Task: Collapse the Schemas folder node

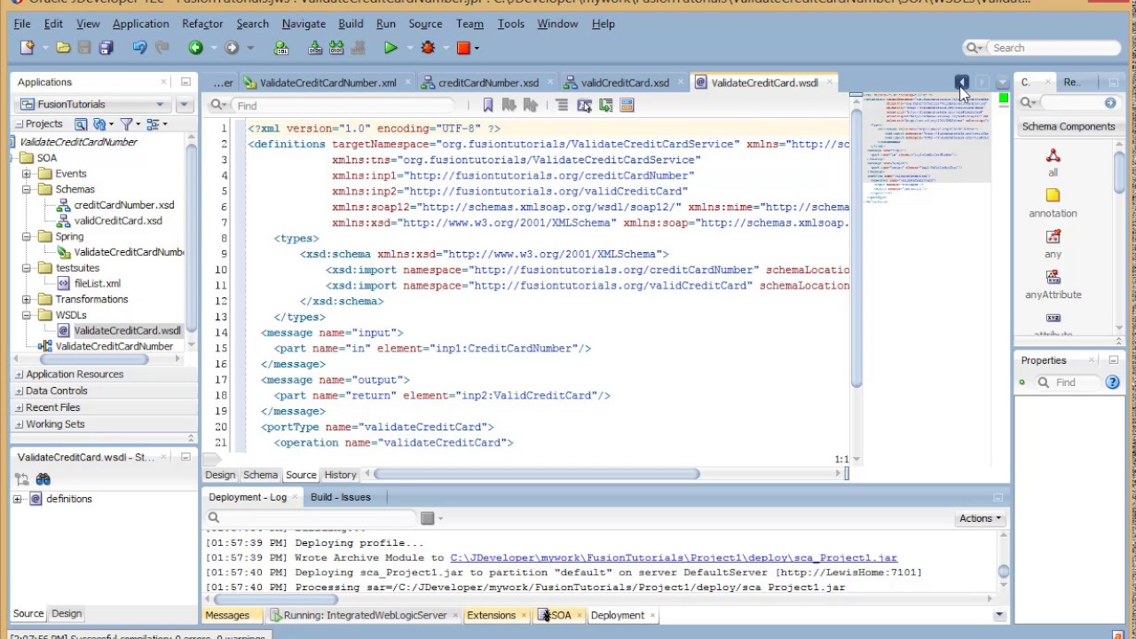Action: (27, 189)
